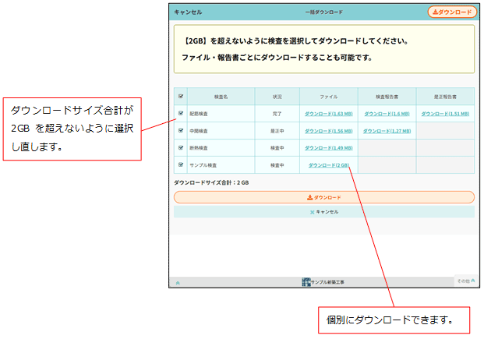Viewport: 484px width, 339px height.
Task: Click the up-arrow icon in bottom-left footer
Action: pos(178,283)
